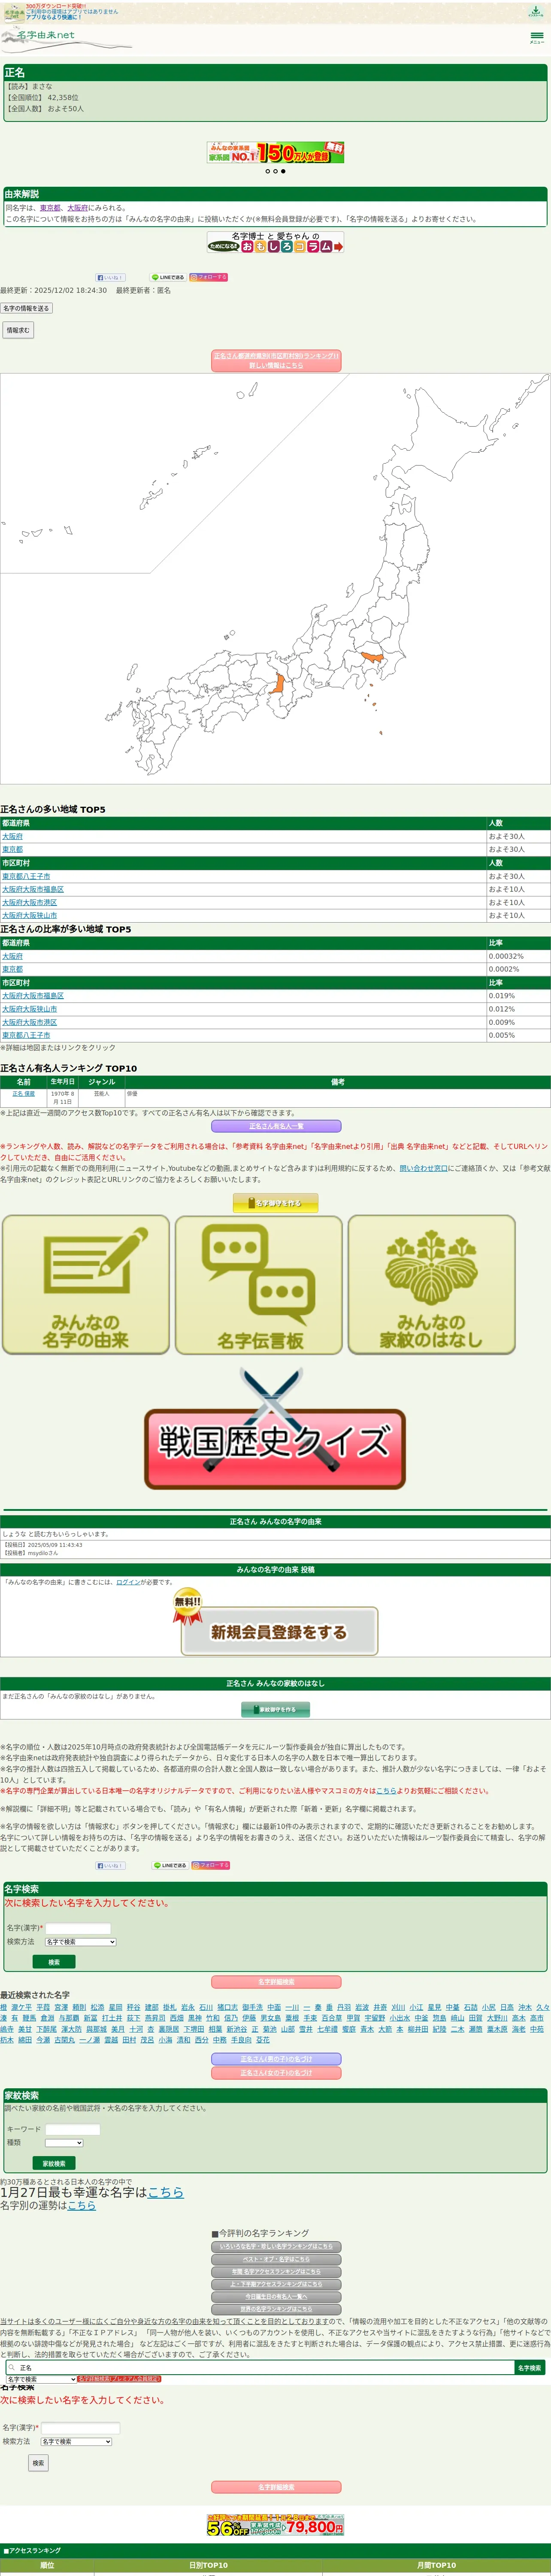Open the おもしろコラム banner
This screenshot has width=551, height=2576.
tap(275, 242)
